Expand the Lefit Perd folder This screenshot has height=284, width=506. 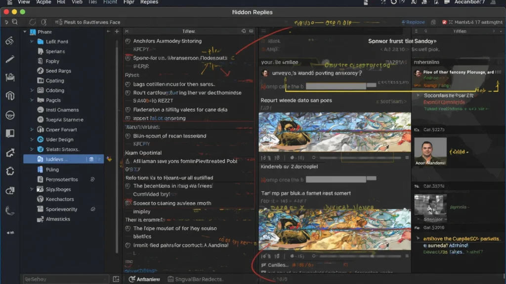pos(32,41)
